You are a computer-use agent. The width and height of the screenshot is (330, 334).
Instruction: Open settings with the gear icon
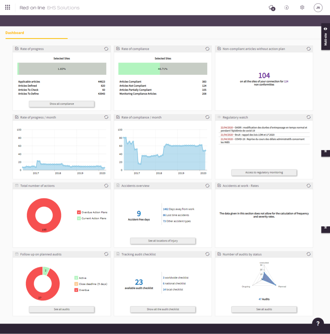(302, 7)
